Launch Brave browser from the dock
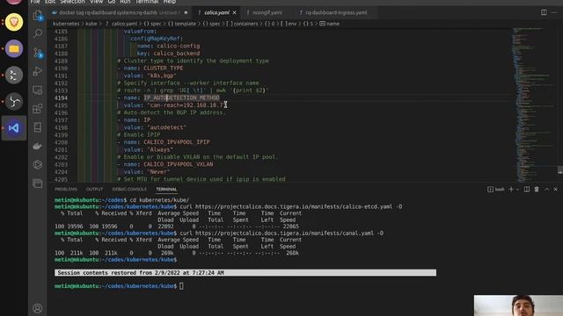 (14, 22)
